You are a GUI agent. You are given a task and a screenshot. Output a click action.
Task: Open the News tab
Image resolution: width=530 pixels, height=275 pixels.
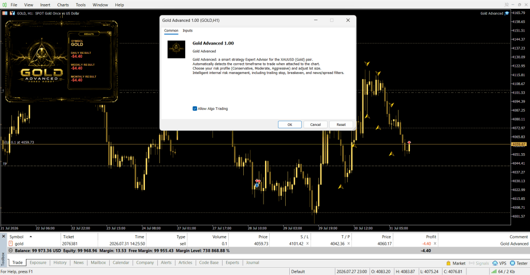(x=79, y=263)
